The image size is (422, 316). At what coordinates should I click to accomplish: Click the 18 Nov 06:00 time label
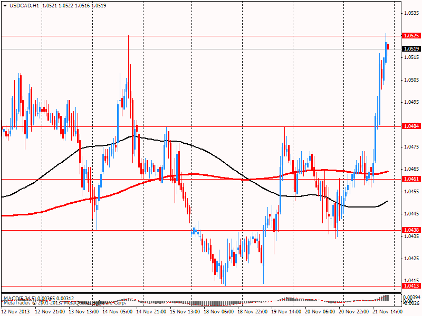(219, 312)
